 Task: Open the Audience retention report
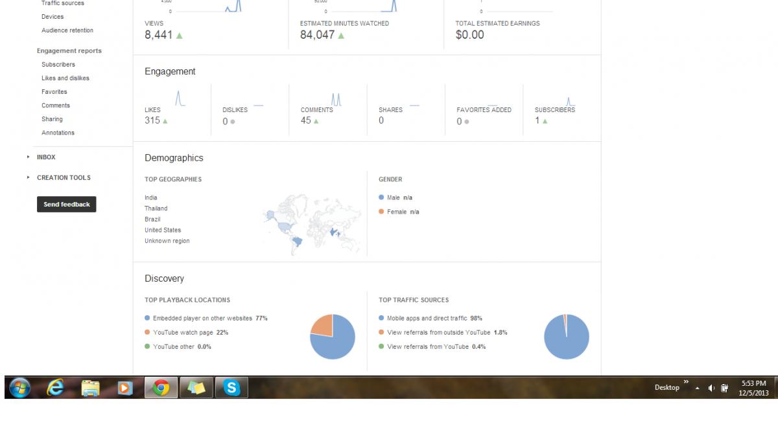click(67, 30)
